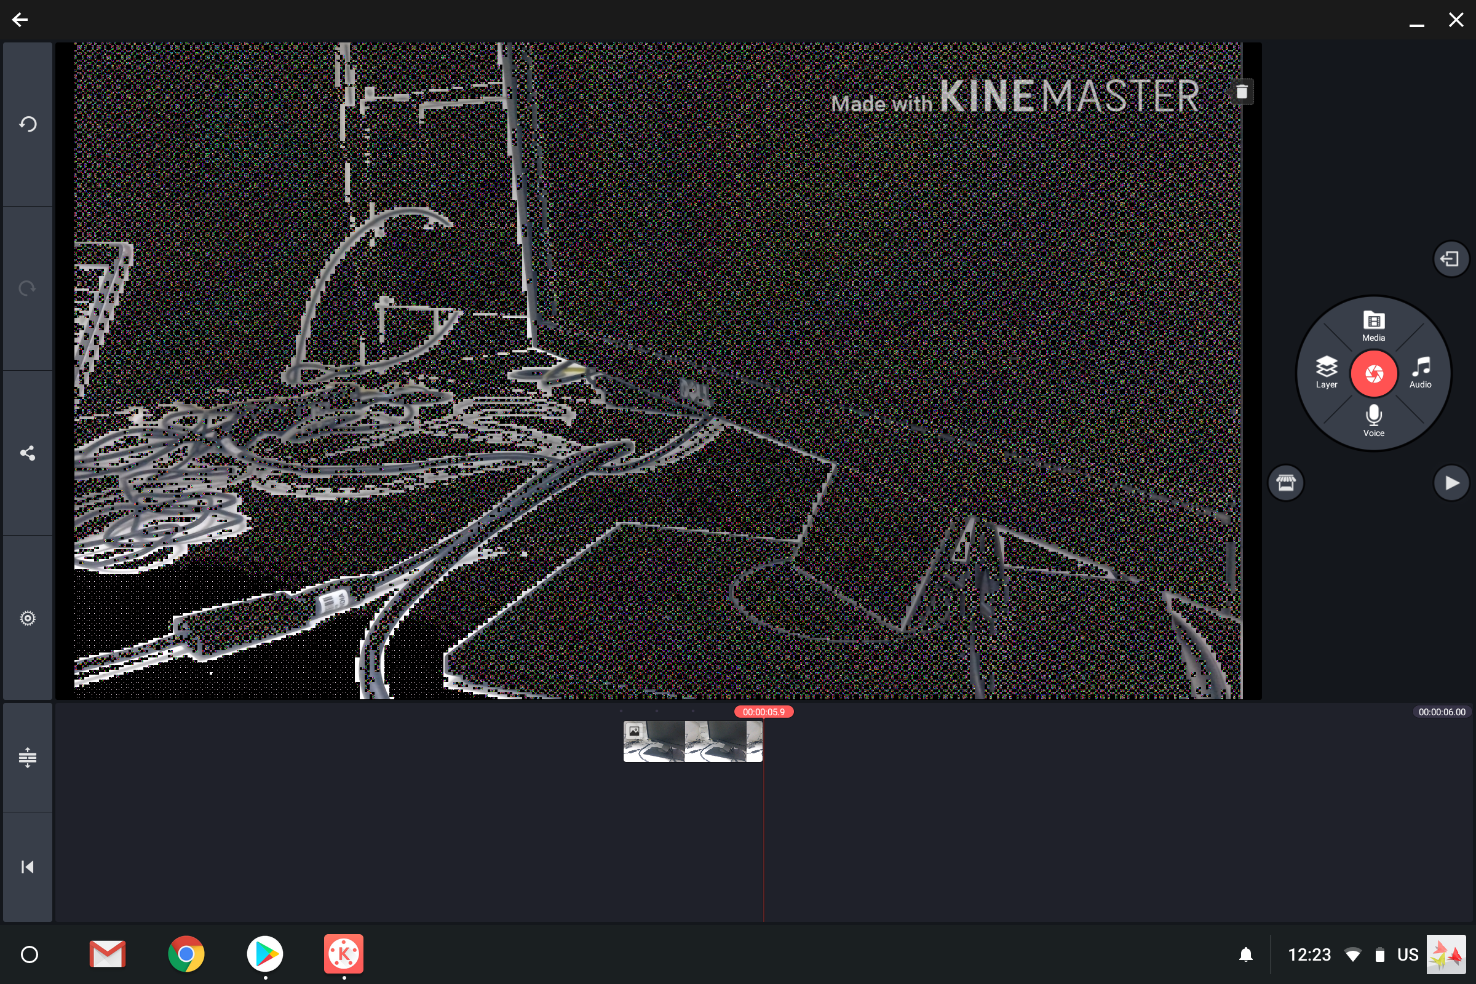
Task: Open the KineMaster asset store
Action: coord(1285,483)
